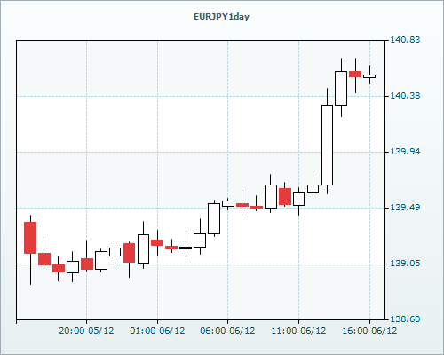Click the 139.49 price level label
Image resolution: width=444 pixels, height=355 pixels.
pos(405,208)
